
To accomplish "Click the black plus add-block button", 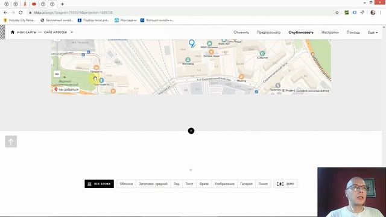I will pos(191,131).
